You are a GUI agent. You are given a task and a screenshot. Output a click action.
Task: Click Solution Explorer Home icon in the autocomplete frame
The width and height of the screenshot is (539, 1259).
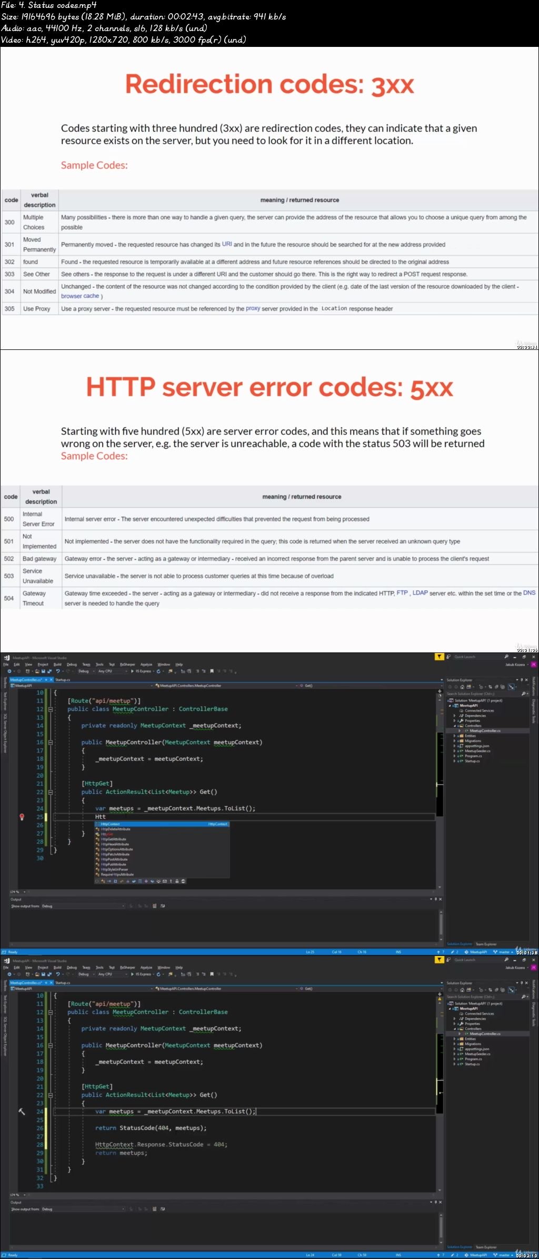[x=462, y=687]
